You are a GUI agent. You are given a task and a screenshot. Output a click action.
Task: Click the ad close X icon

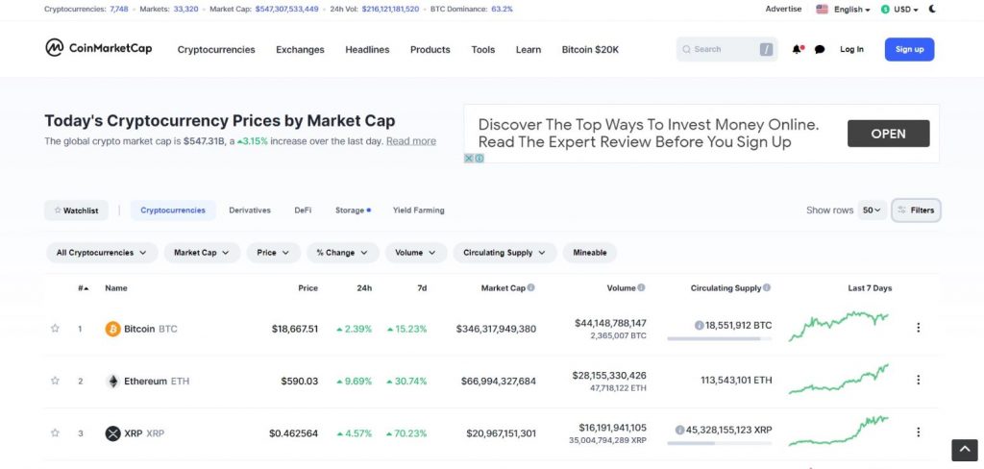coord(469,159)
